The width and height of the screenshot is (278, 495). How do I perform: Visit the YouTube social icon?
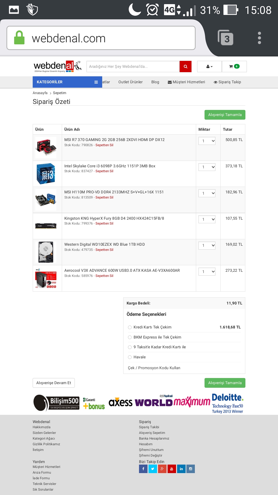172,469
